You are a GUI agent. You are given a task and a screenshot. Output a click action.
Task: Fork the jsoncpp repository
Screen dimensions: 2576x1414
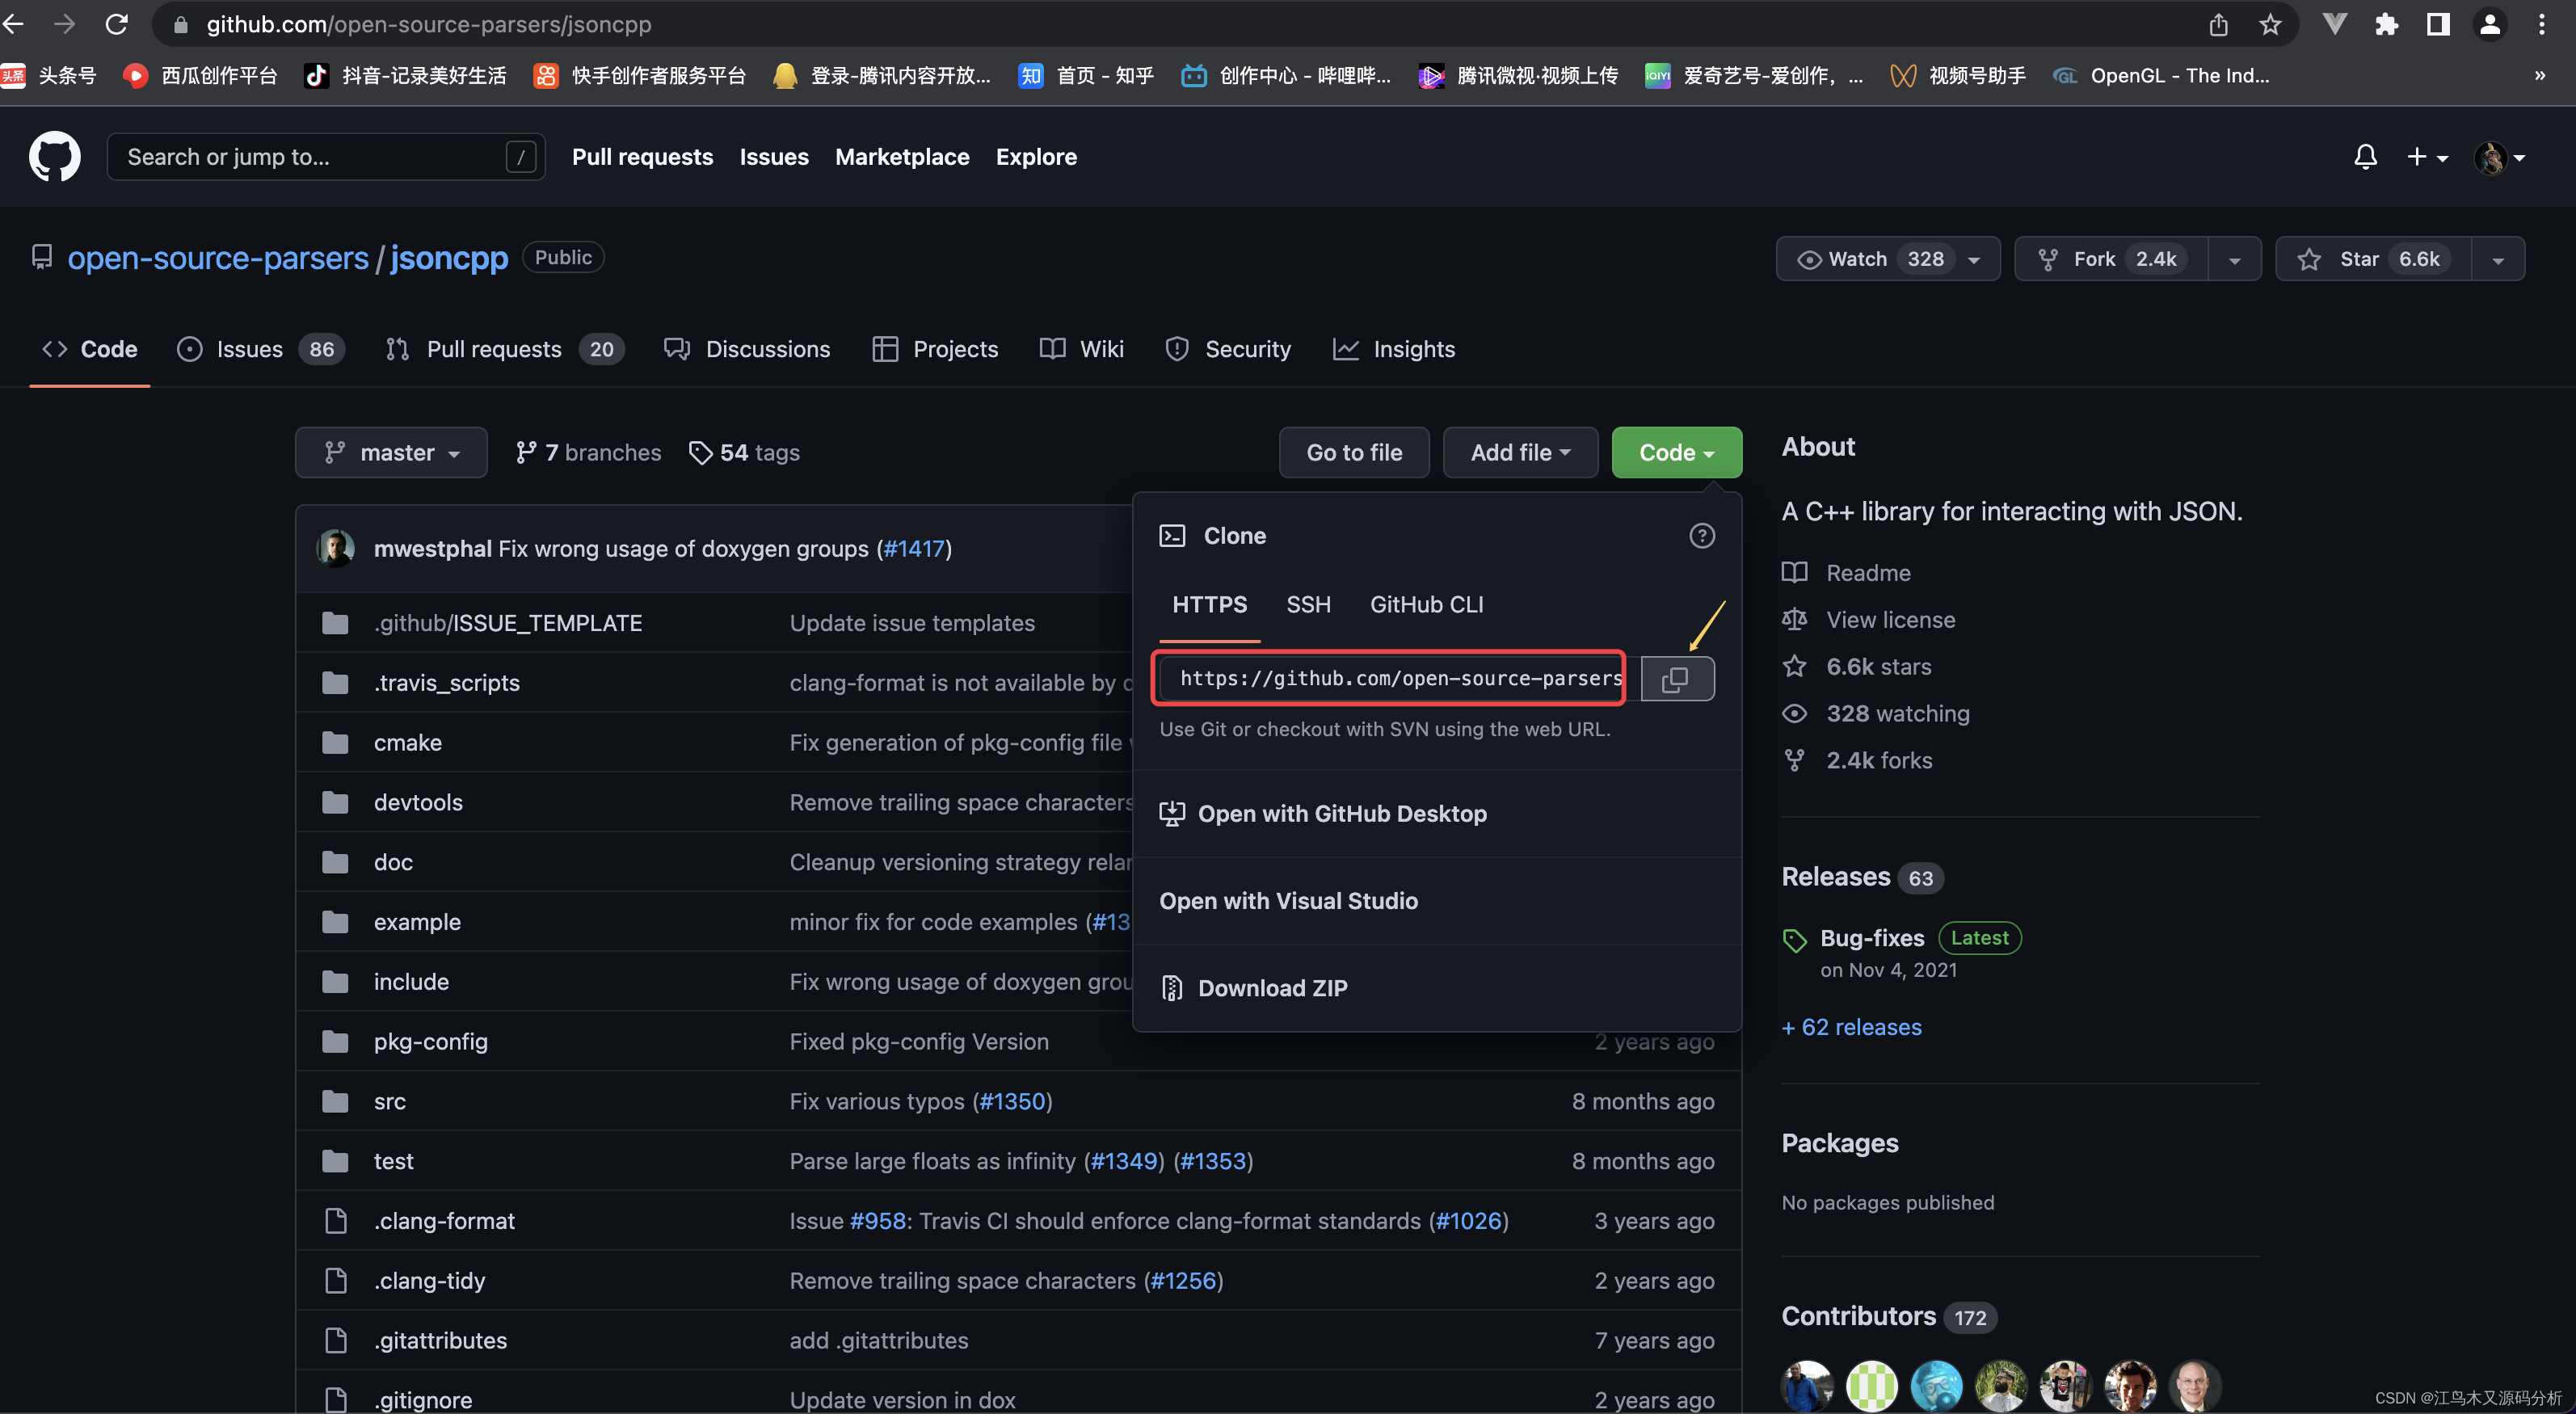click(2111, 259)
